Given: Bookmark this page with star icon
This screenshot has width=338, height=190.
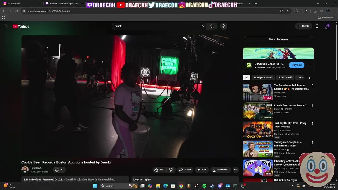Looking at the screenshot, I should (x=287, y=11).
